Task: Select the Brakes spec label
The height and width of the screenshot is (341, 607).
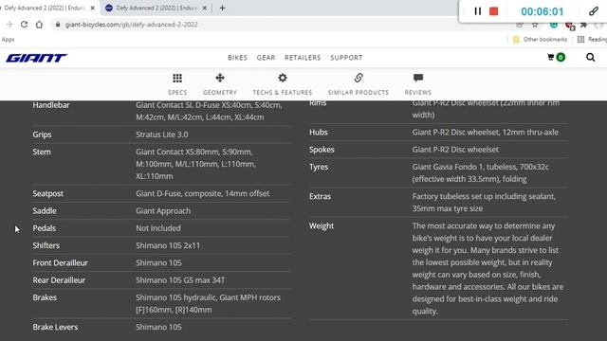Action: coord(45,297)
